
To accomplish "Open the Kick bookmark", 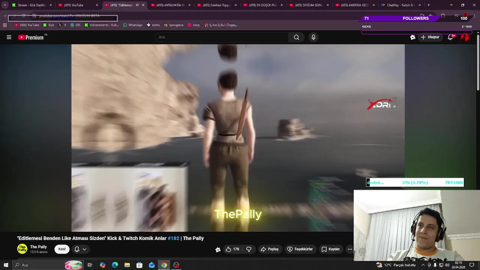I will tap(49, 25).
